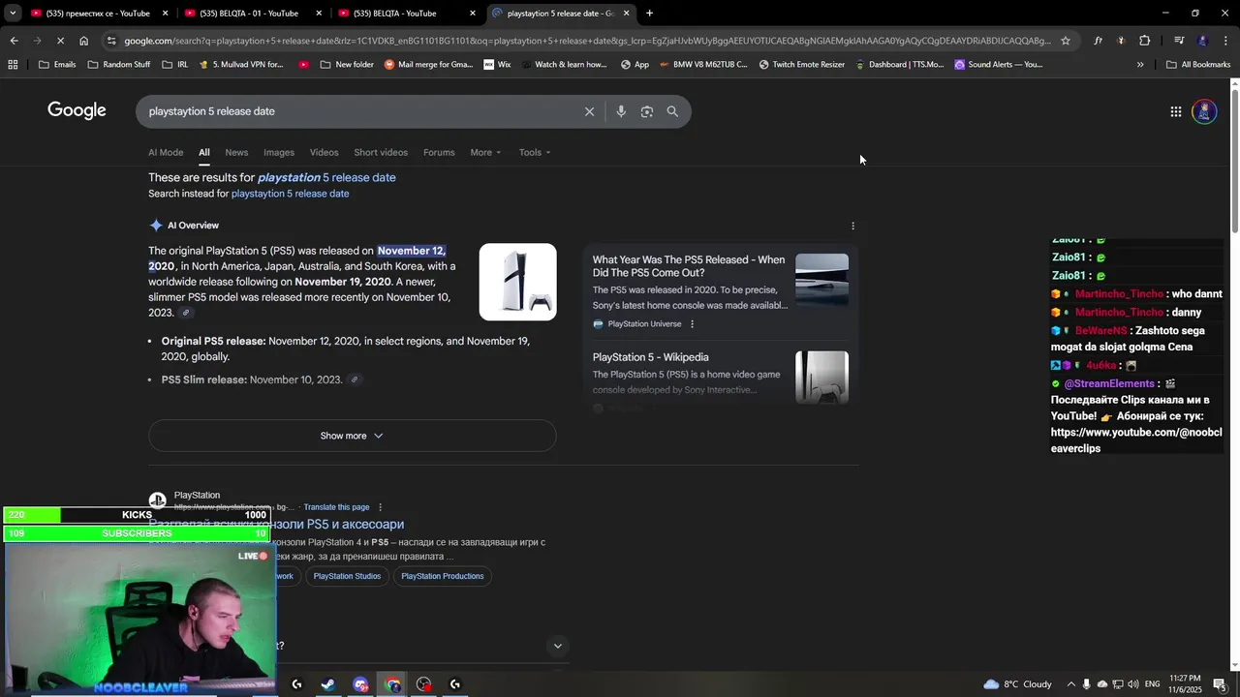The width and height of the screenshot is (1240, 697).
Task: Switch to the AI Mode tab
Action: click(x=166, y=152)
